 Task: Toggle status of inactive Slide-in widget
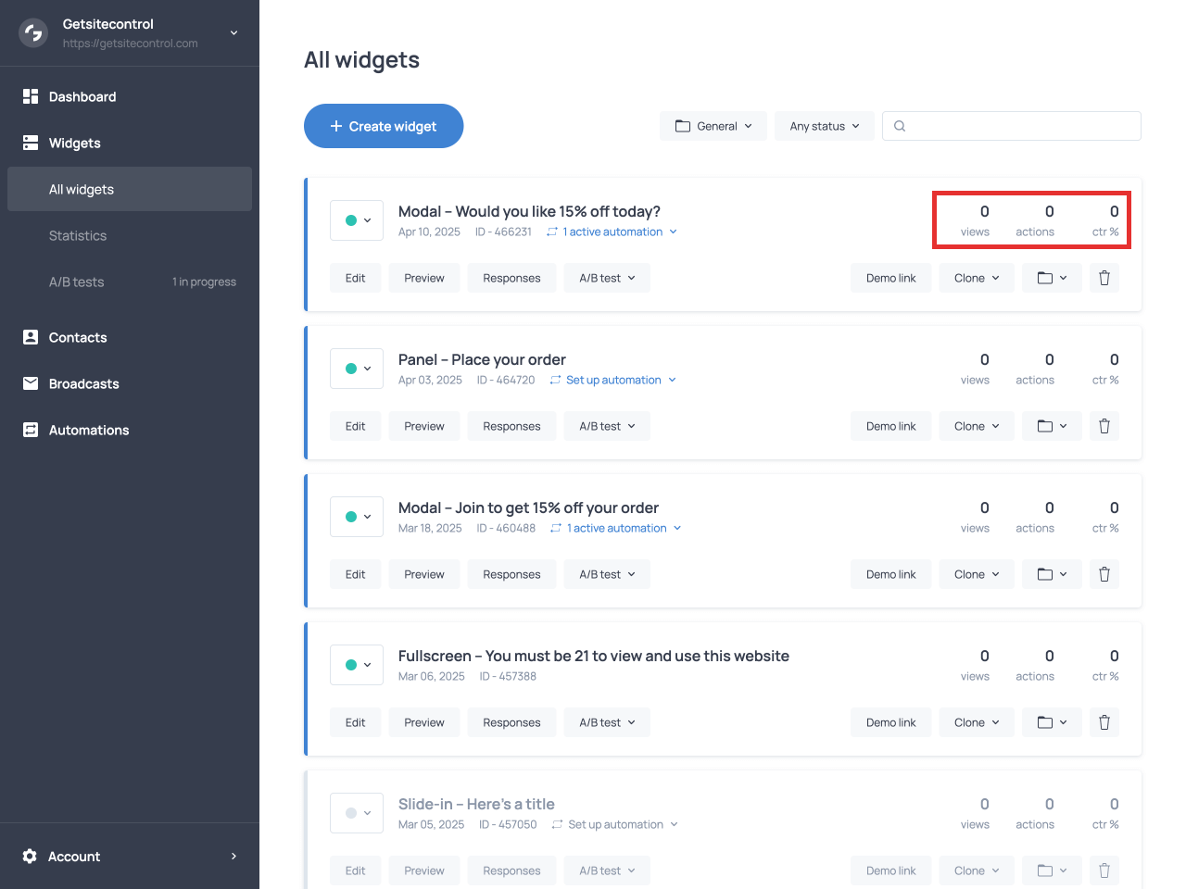[x=357, y=813]
